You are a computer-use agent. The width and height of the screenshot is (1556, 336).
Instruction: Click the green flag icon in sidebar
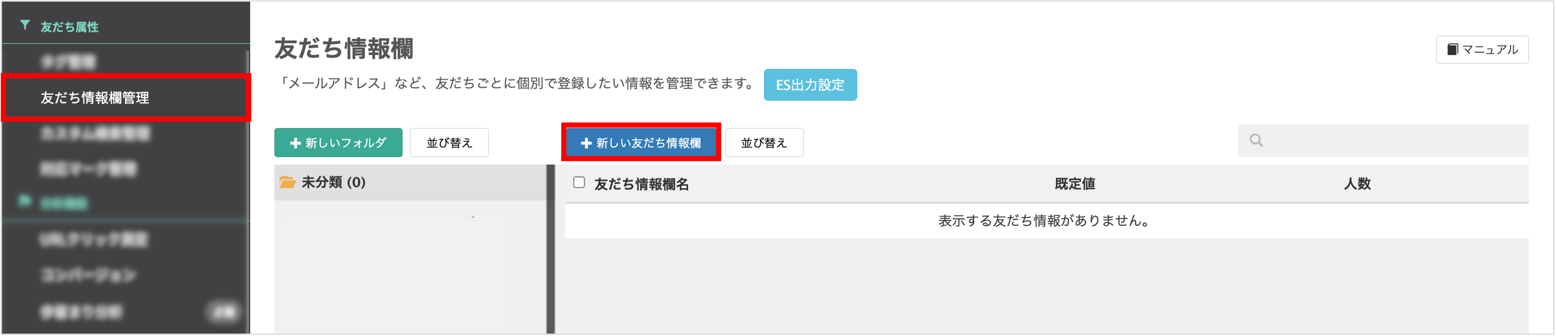tap(25, 200)
